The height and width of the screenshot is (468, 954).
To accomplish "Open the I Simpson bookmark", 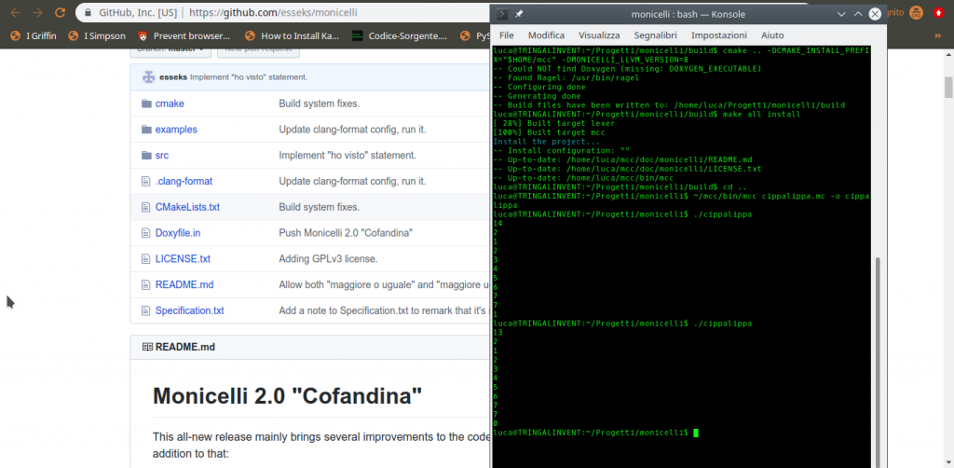I will (97, 36).
